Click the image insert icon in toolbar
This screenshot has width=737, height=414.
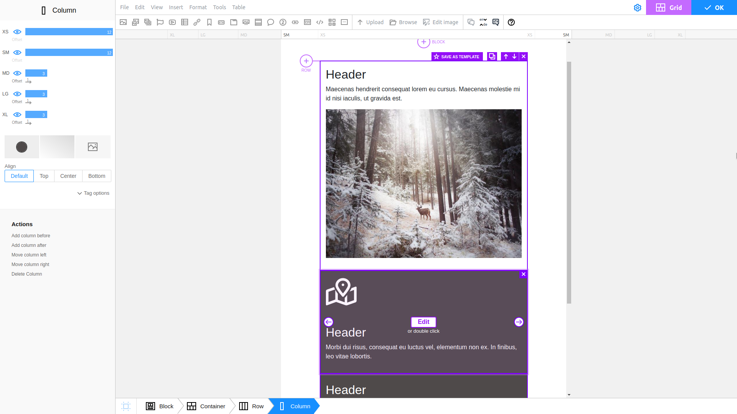tap(124, 22)
